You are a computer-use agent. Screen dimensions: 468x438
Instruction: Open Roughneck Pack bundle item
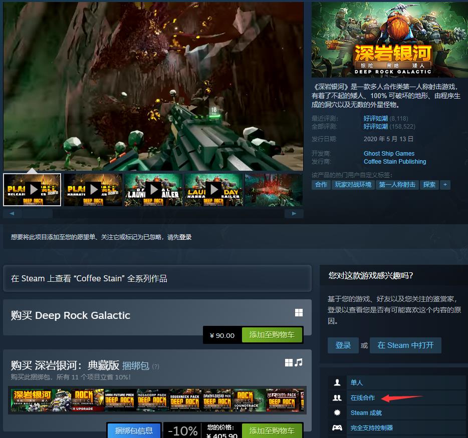184,400
